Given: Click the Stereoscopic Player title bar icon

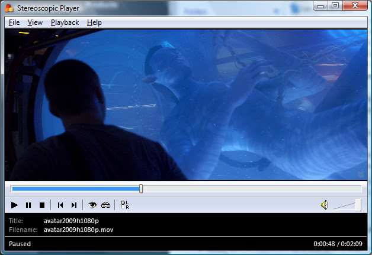Looking at the screenshot, I should 9,8.
